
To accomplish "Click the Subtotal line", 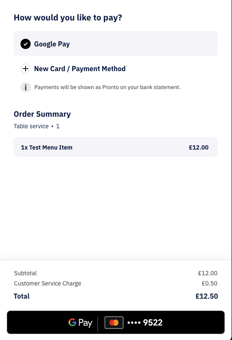I will (x=116, y=273).
